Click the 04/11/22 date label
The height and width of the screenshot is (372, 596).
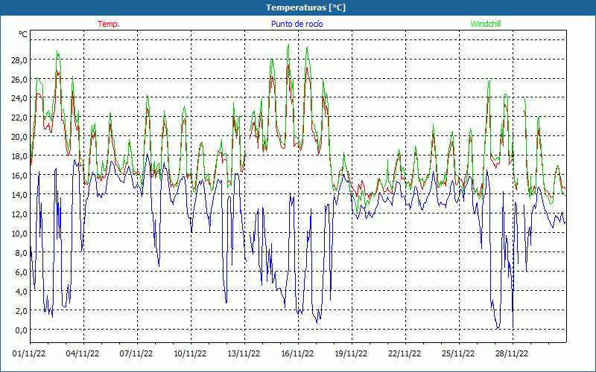[x=83, y=354]
